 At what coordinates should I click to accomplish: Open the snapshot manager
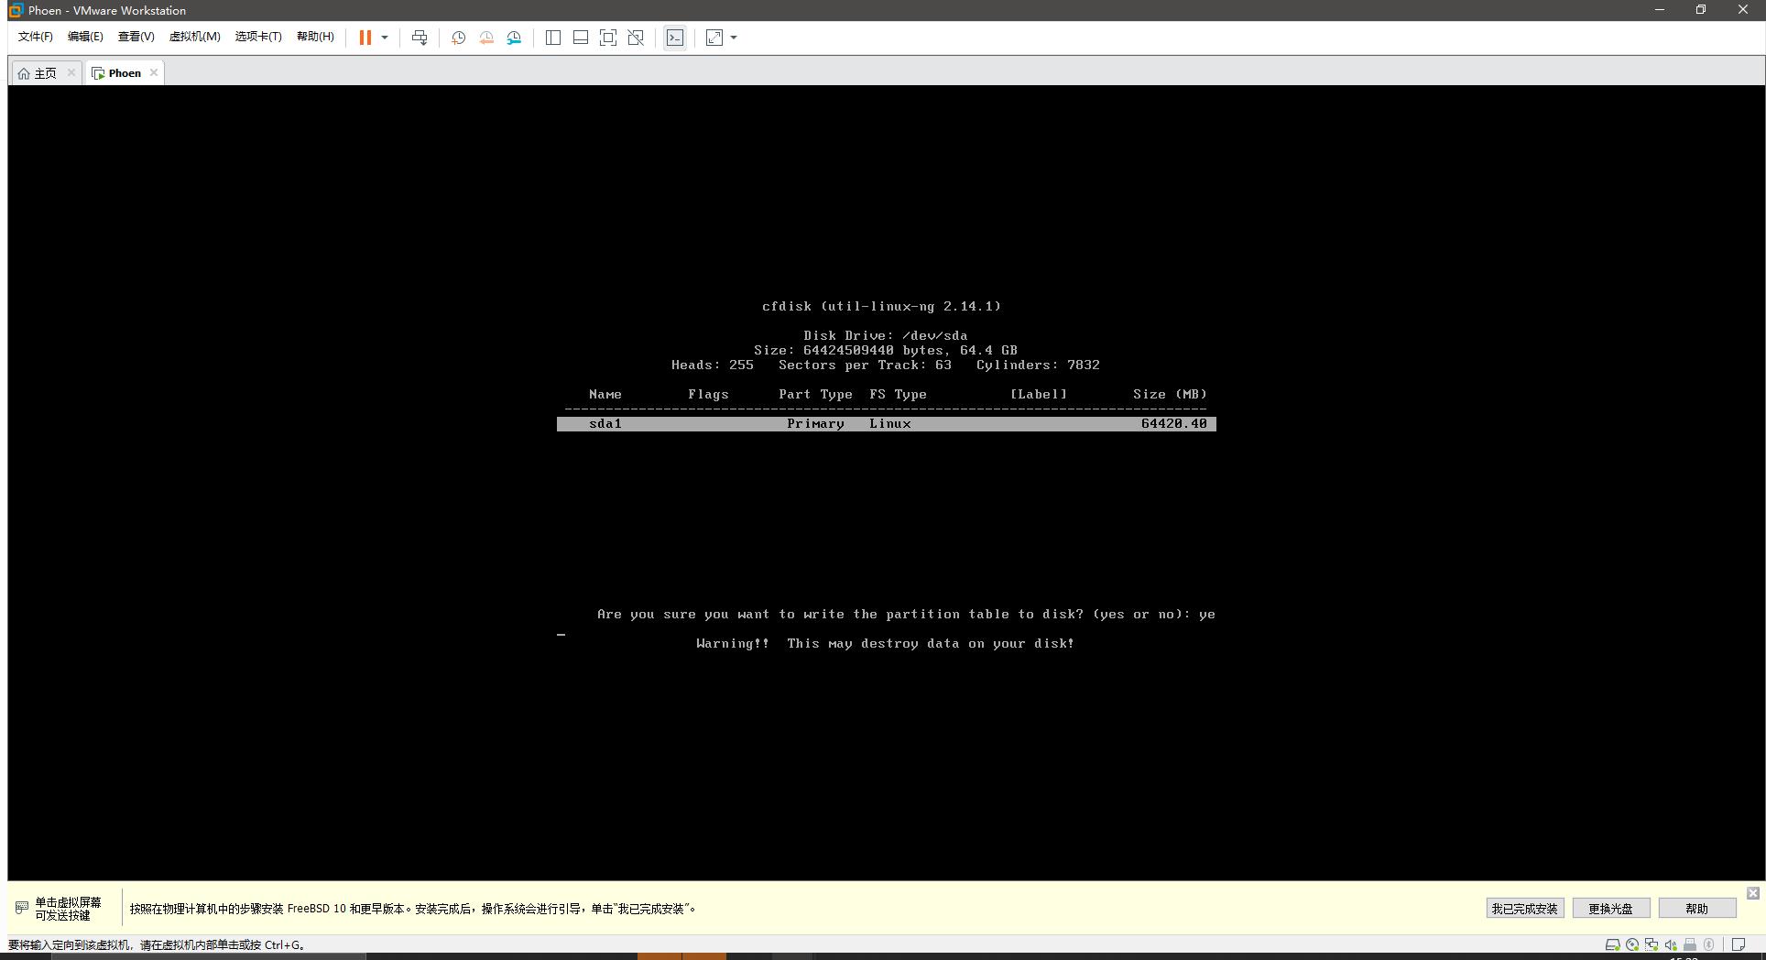[514, 38]
